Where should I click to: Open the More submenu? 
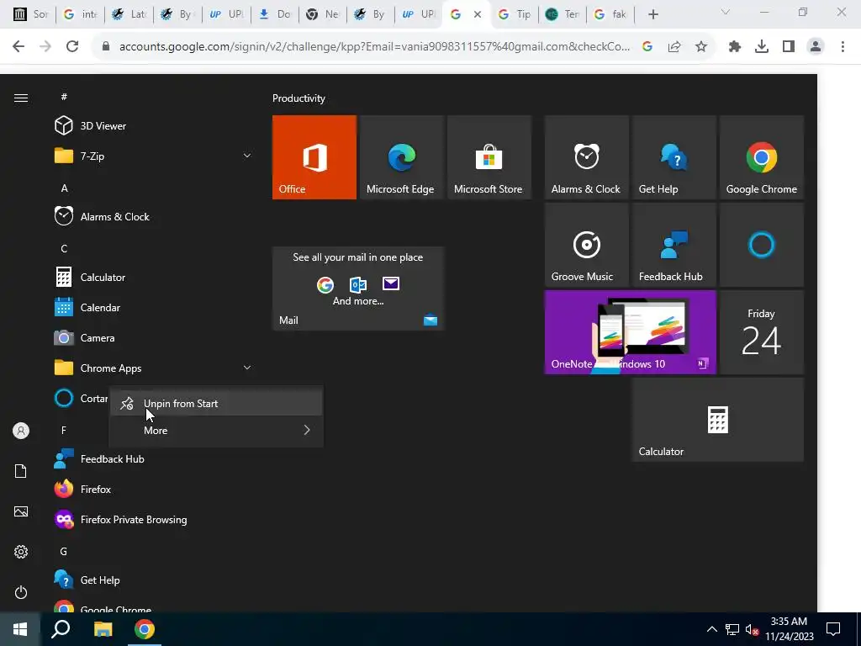point(216,430)
